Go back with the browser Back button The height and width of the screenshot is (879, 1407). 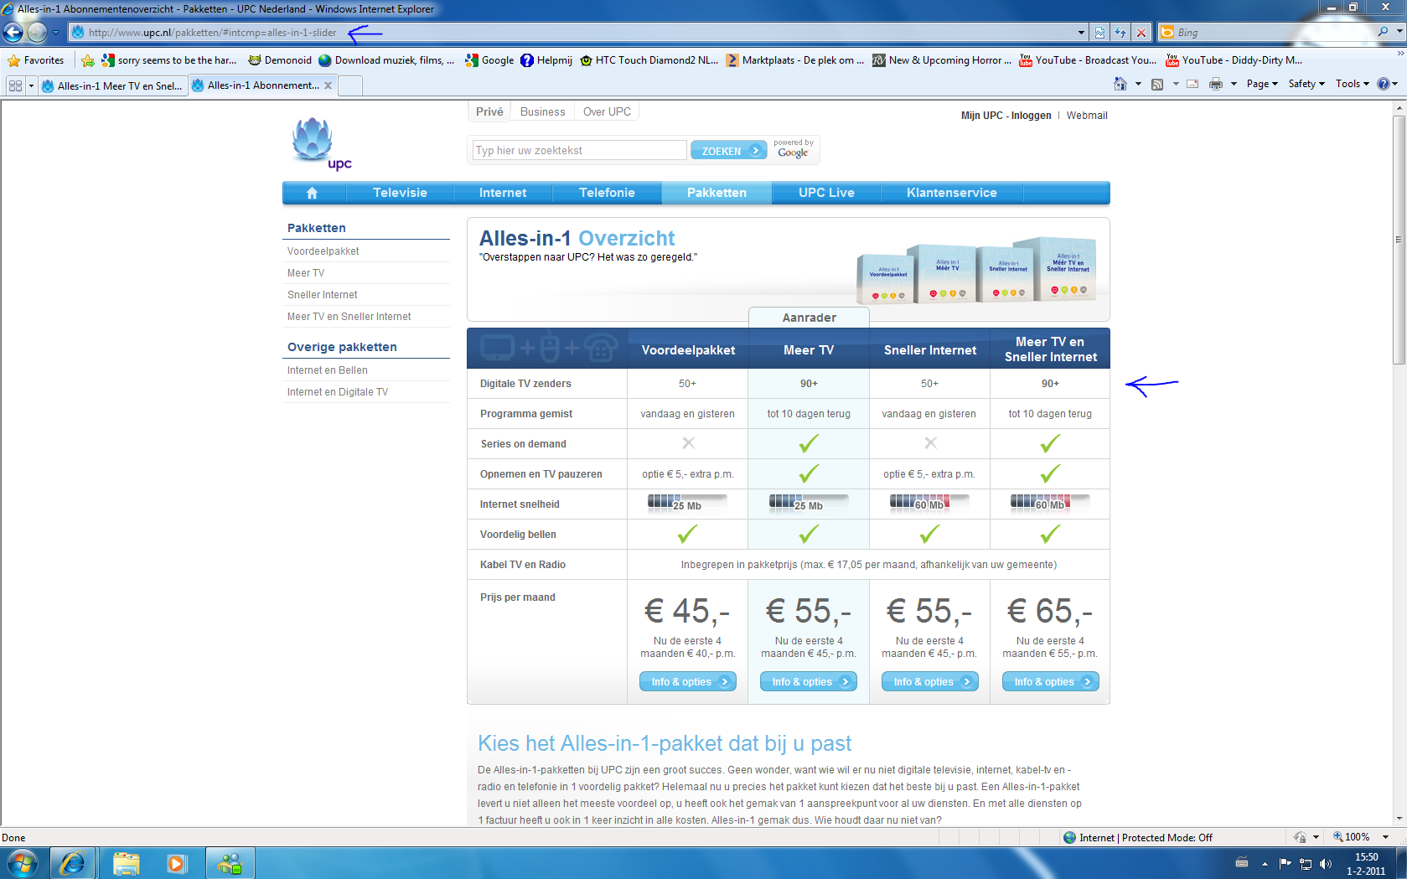pos(13,33)
